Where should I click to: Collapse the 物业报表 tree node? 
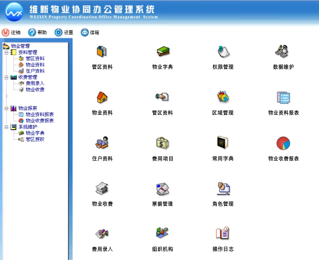point(6,109)
